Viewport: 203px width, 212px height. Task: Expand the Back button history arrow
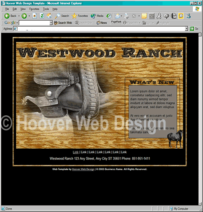(19, 16)
